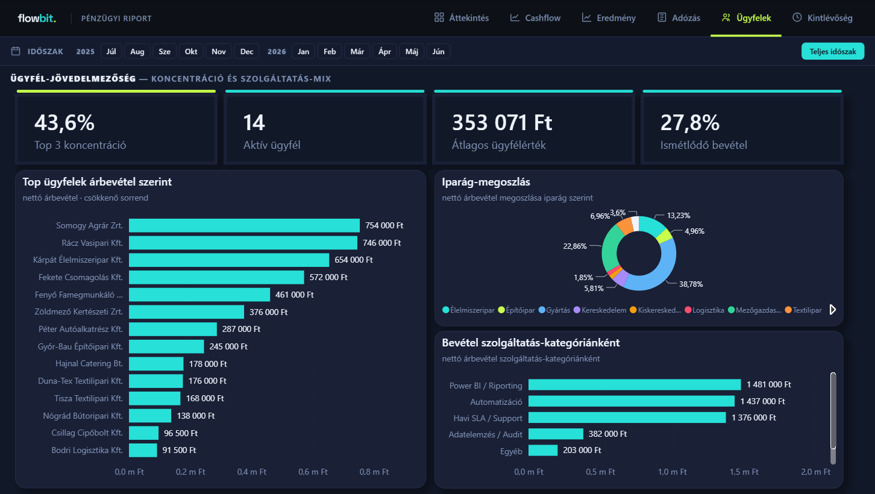Click the Építőipar legend color dot

pos(501,310)
